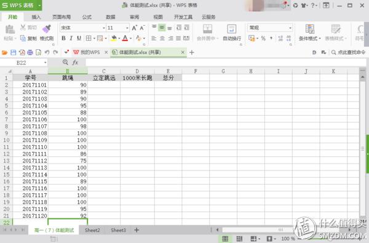The width and height of the screenshot is (369, 243).
Task: Increase font size with larger A icon
Action: (x=134, y=28)
